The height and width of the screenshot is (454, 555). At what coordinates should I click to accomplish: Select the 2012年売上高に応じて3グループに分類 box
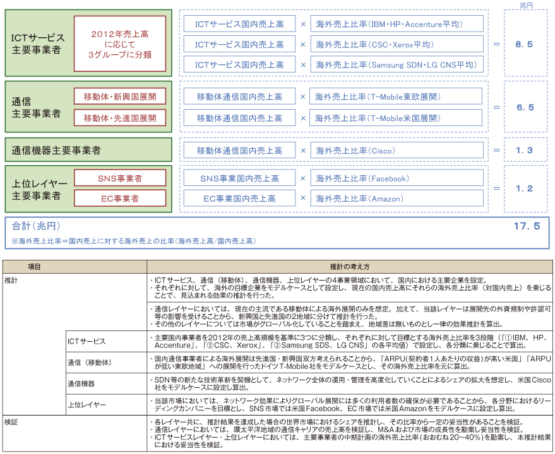pyautogui.click(x=120, y=44)
